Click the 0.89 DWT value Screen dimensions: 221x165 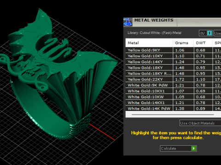[x=200, y=109]
